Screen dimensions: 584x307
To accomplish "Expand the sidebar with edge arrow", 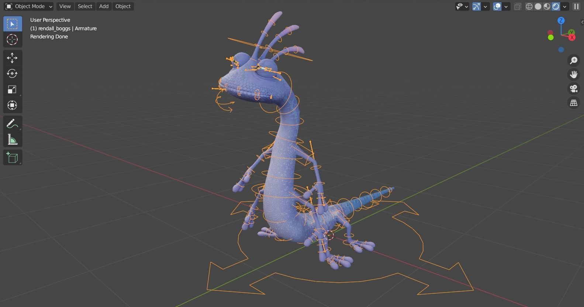I will pyautogui.click(x=582, y=22).
